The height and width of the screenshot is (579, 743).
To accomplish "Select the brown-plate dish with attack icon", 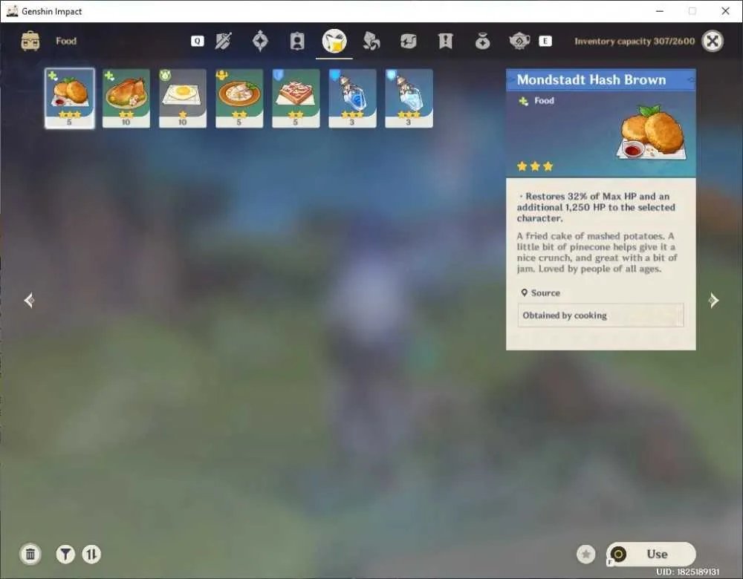I will (x=239, y=99).
